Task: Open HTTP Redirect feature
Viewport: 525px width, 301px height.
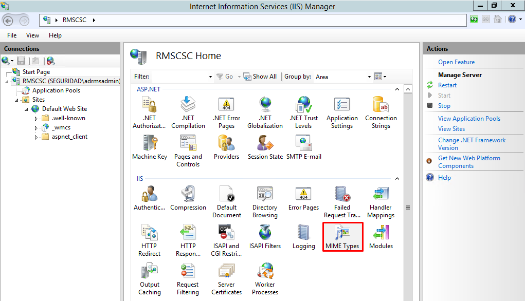Action: (149, 240)
